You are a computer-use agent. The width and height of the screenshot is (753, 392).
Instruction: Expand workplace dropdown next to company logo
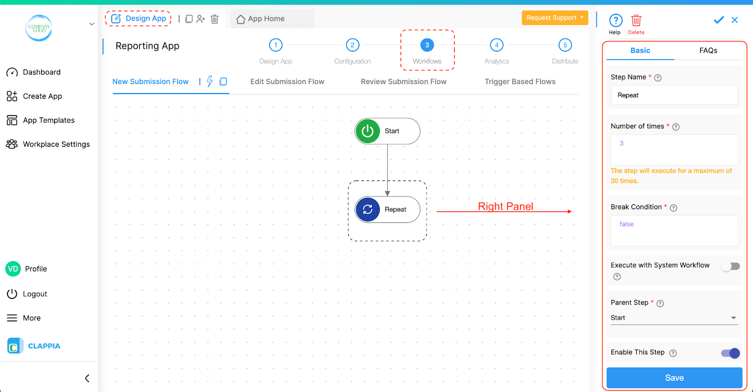click(x=92, y=24)
